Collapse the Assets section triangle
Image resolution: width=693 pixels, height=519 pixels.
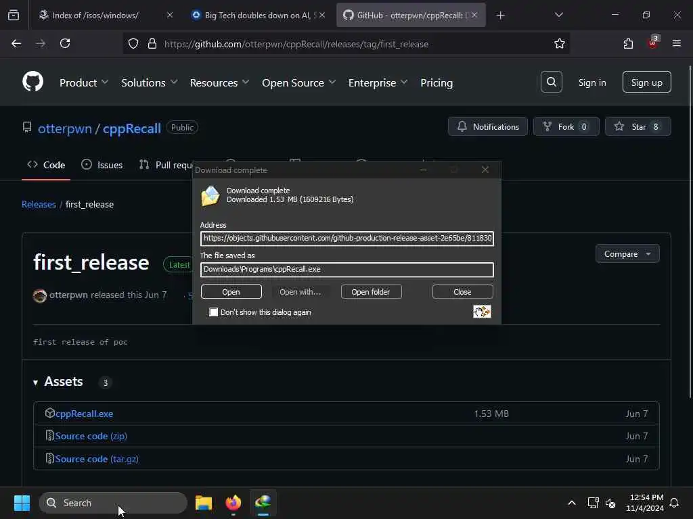pos(35,382)
